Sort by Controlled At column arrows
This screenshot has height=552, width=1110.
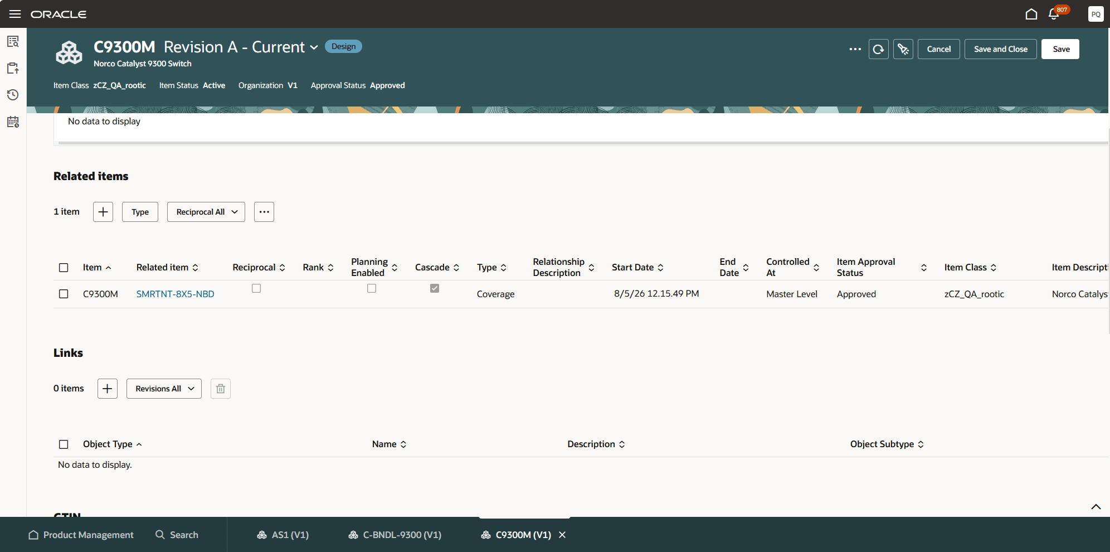pos(816,268)
